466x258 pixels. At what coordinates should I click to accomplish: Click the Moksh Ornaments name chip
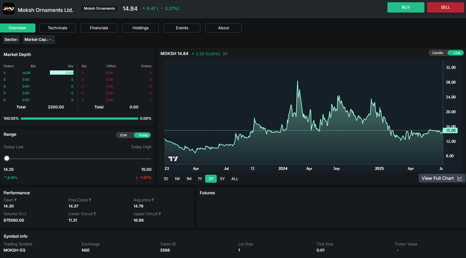click(x=99, y=9)
